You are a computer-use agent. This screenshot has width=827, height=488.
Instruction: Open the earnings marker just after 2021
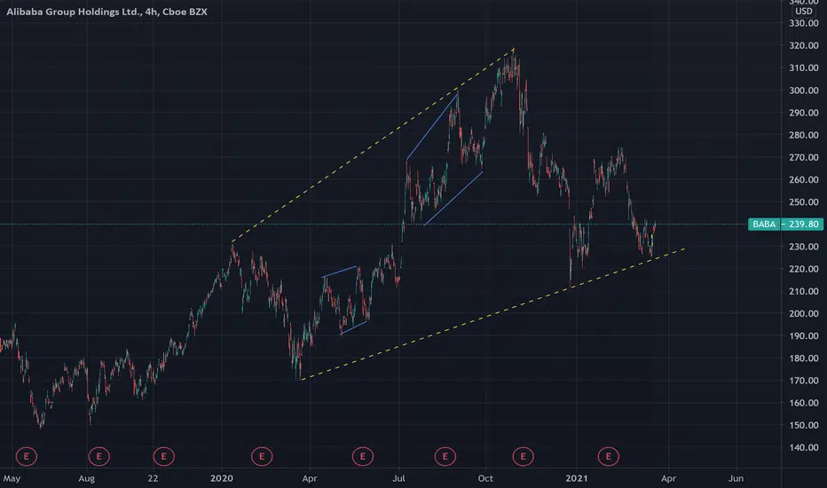(608, 456)
